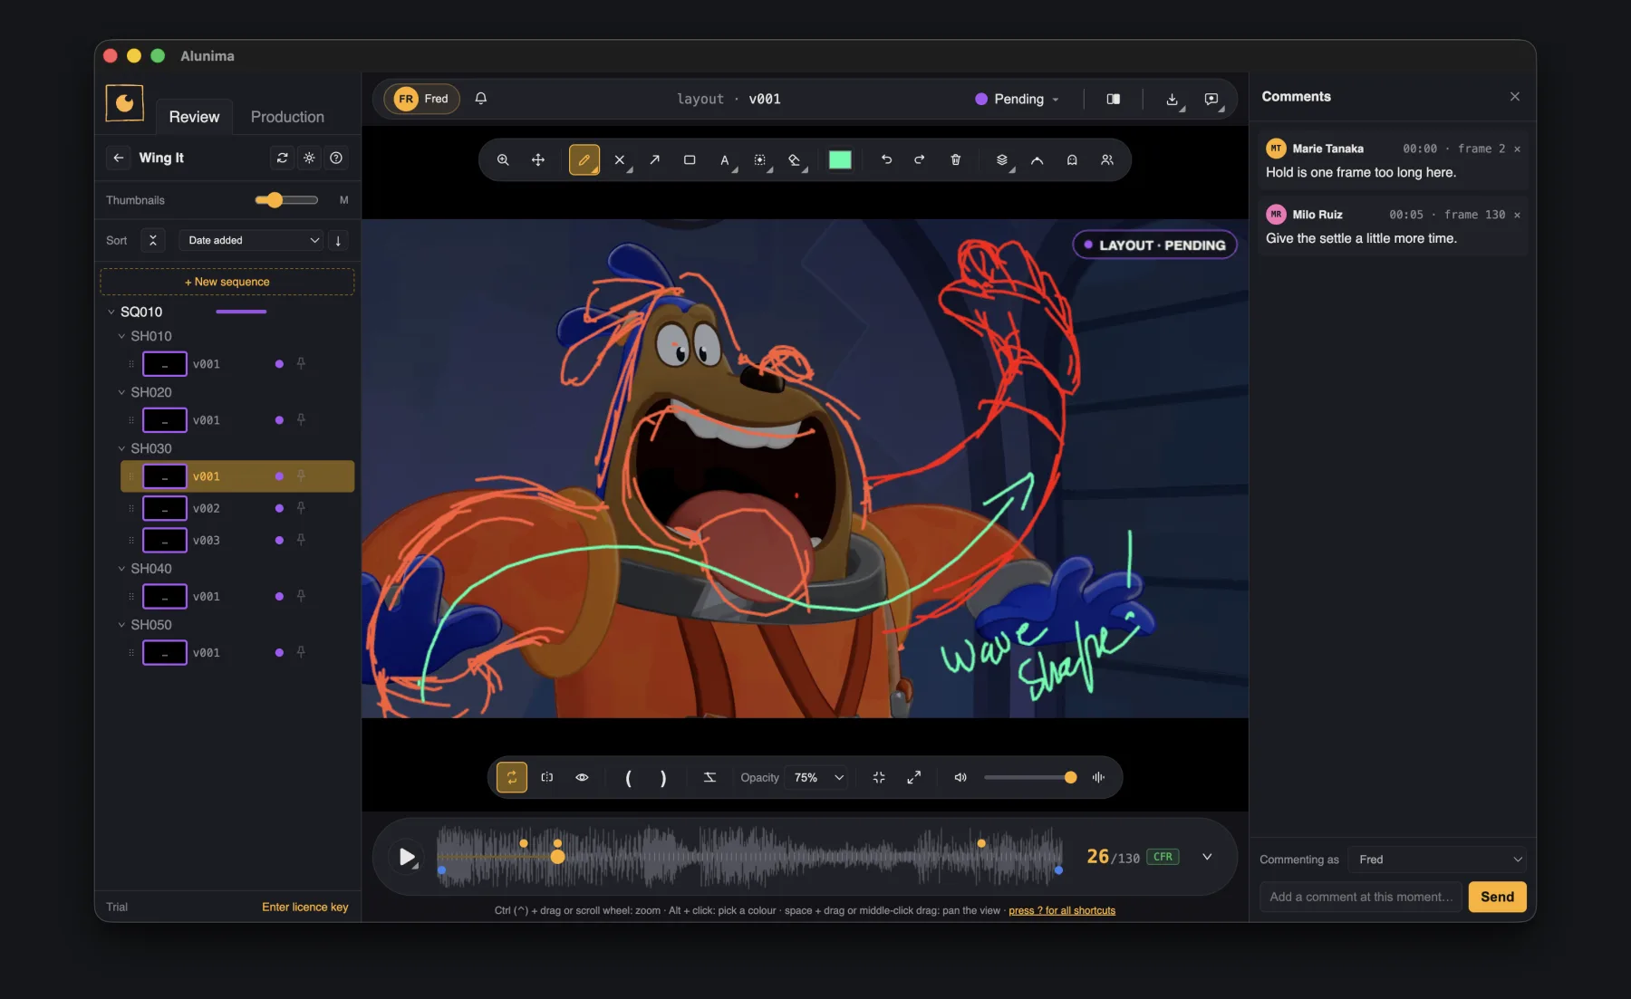
Task: Select the move/pan tool
Action: pyautogui.click(x=538, y=160)
